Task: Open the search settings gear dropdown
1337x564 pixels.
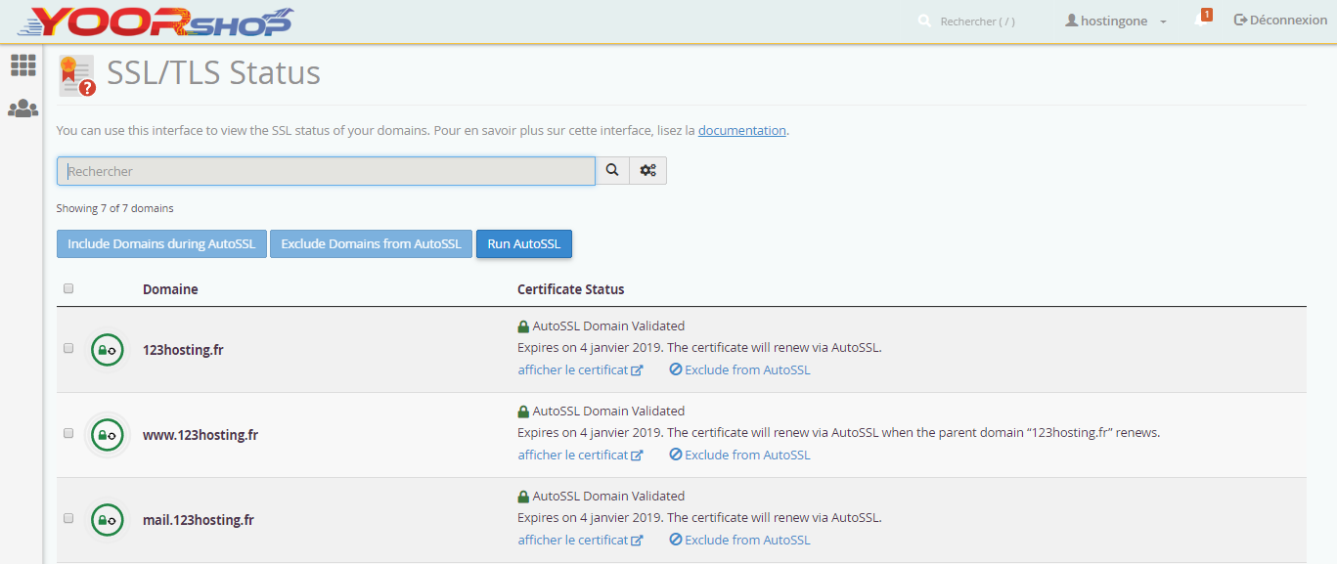Action: click(x=647, y=170)
